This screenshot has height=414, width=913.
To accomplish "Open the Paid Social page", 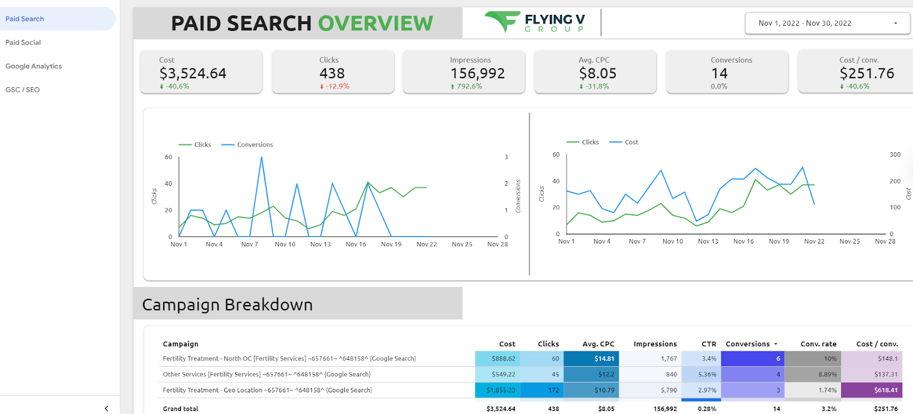I will (23, 42).
